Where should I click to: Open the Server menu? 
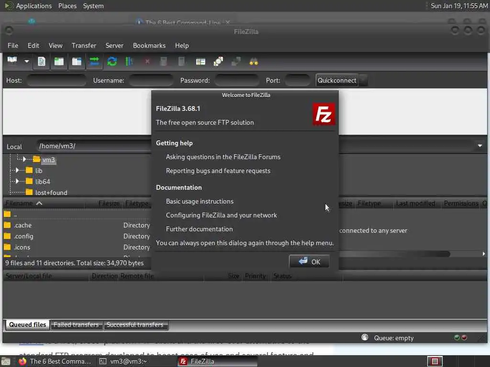(x=114, y=45)
